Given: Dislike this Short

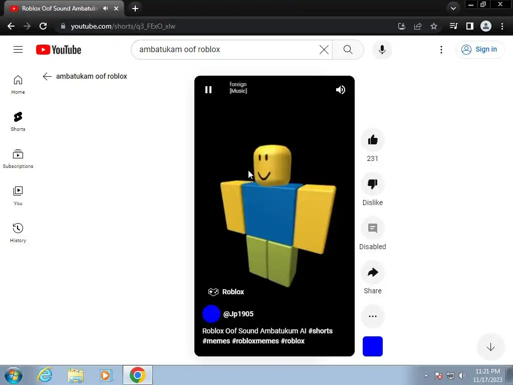Looking at the screenshot, I should 373,184.
